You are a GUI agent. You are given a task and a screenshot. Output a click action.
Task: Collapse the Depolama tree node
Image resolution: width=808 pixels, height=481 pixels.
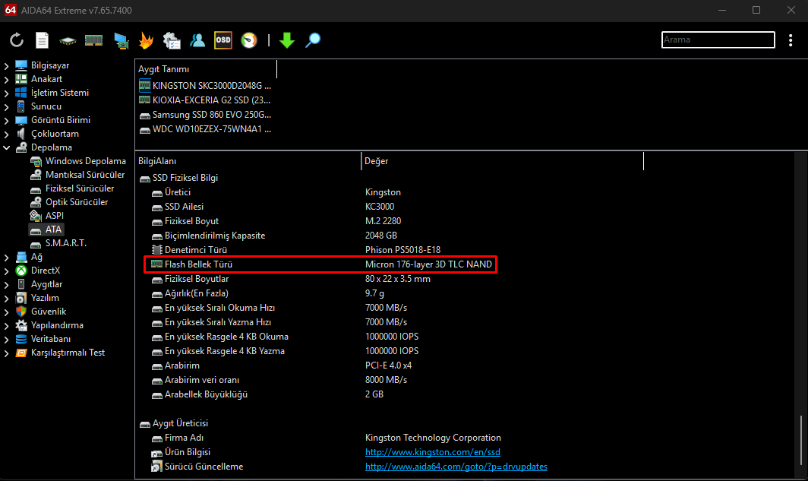[7, 147]
